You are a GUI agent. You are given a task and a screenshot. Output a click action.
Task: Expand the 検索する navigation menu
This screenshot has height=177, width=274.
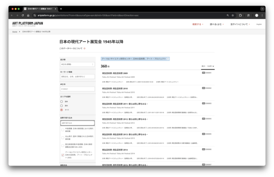coord(197,24)
